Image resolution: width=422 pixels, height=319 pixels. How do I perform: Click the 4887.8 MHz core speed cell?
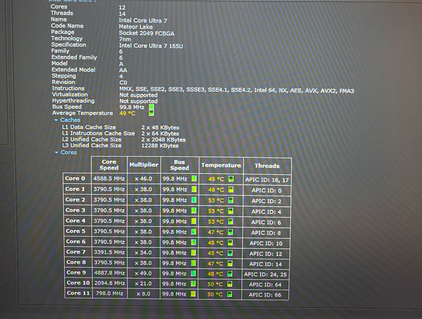(110, 273)
